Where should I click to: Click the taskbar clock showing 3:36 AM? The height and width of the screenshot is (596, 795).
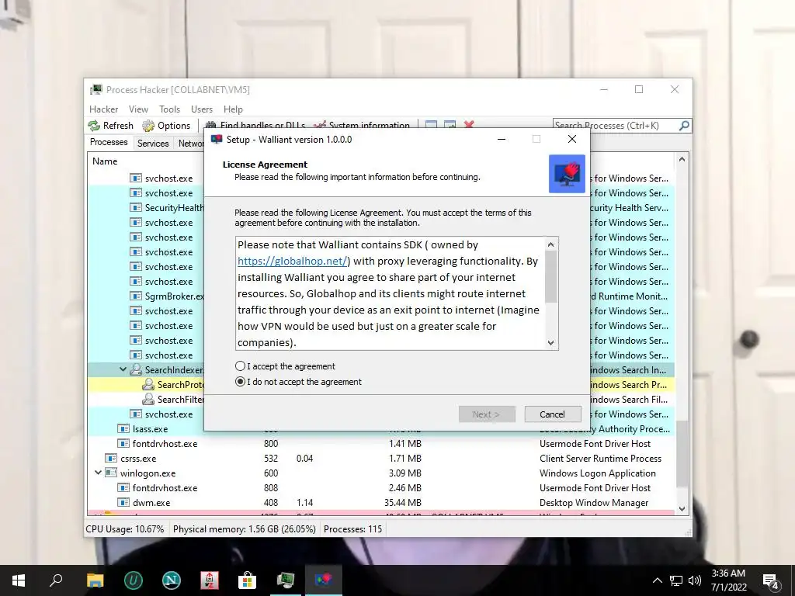tap(728, 580)
